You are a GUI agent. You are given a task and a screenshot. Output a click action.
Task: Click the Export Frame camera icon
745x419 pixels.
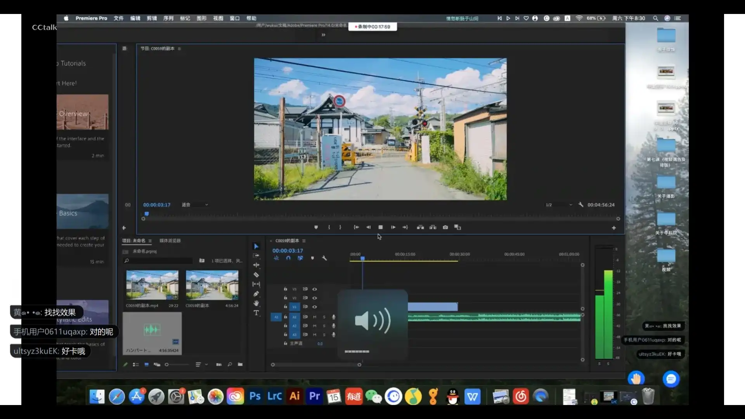coord(445,227)
